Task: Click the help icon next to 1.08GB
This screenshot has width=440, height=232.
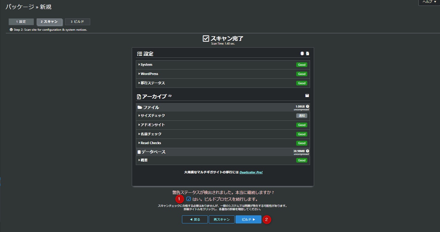Action: [x=307, y=106]
